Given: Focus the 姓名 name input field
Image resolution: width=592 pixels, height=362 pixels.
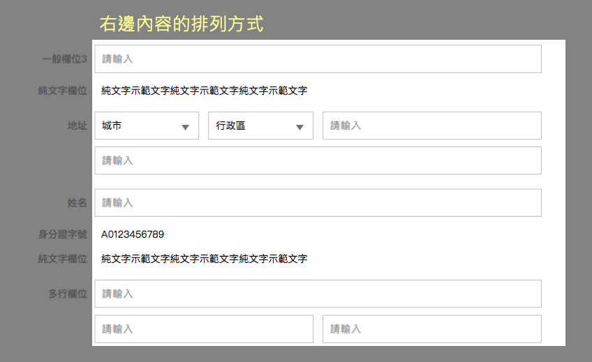Looking at the screenshot, I should [x=318, y=203].
